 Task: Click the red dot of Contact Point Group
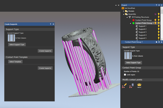[133, 20]
